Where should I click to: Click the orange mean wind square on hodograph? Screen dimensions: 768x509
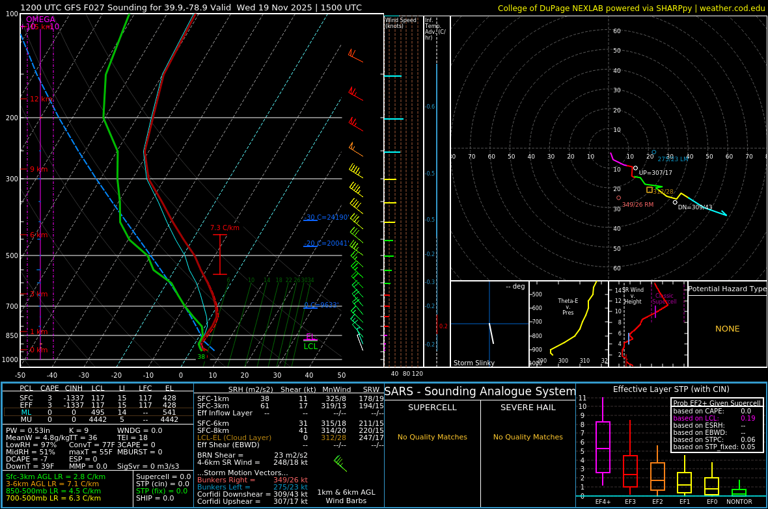(x=650, y=190)
